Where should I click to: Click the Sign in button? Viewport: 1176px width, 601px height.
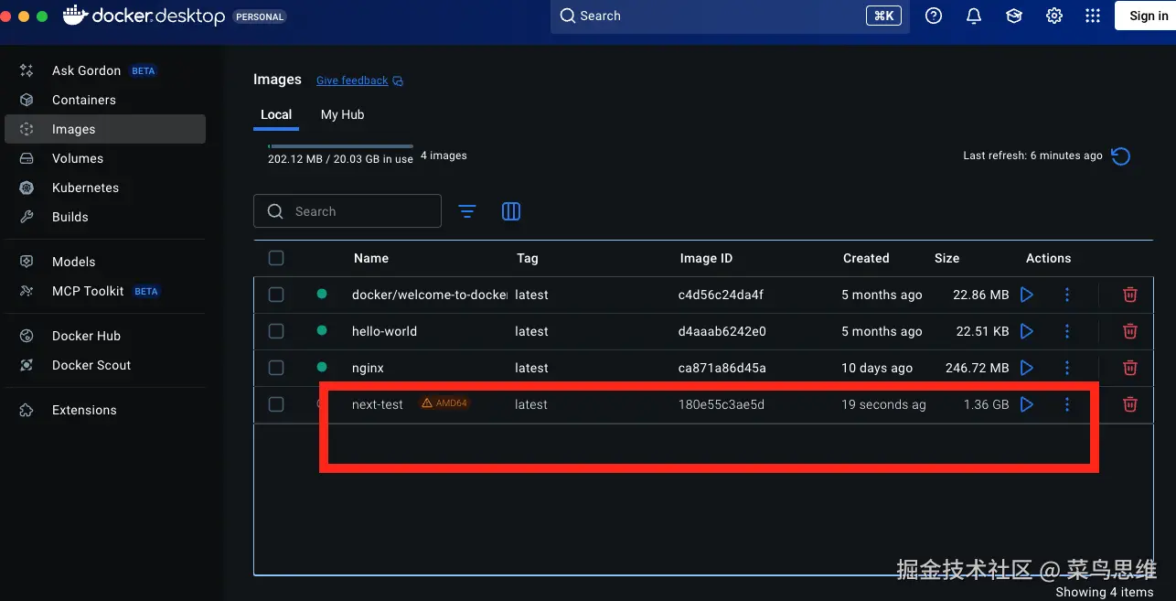point(1148,16)
